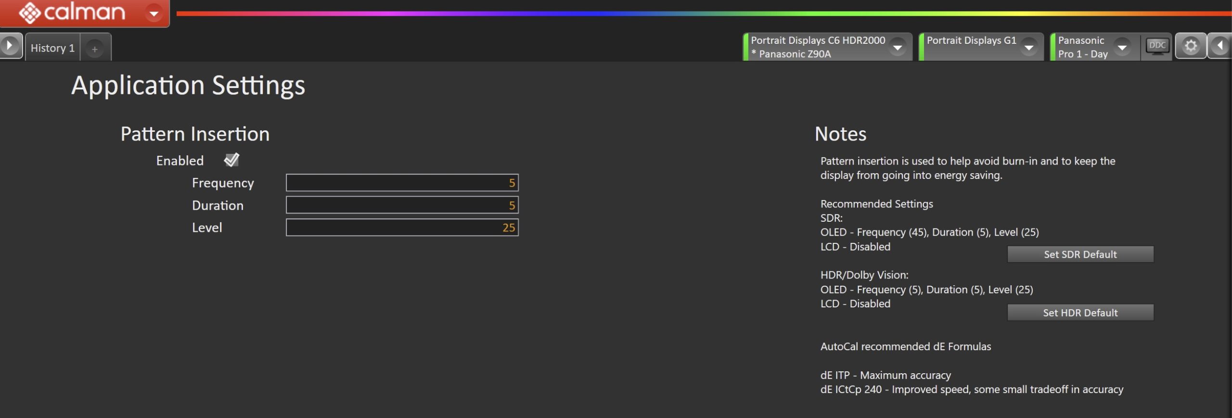Image resolution: width=1232 pixels, height=418 pixels.
Task: Open the Calman logo main menu
Action: click(72, 13)
